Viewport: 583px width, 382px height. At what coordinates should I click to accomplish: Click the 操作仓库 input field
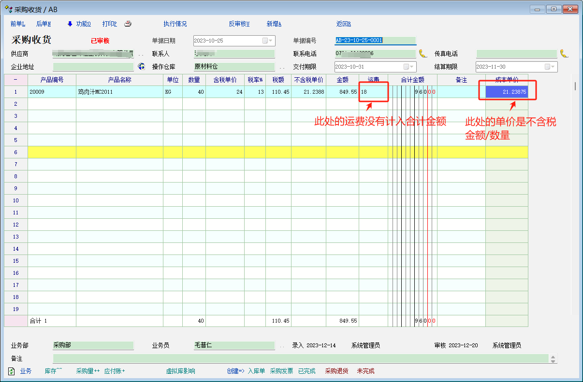(x=234, y=67)
